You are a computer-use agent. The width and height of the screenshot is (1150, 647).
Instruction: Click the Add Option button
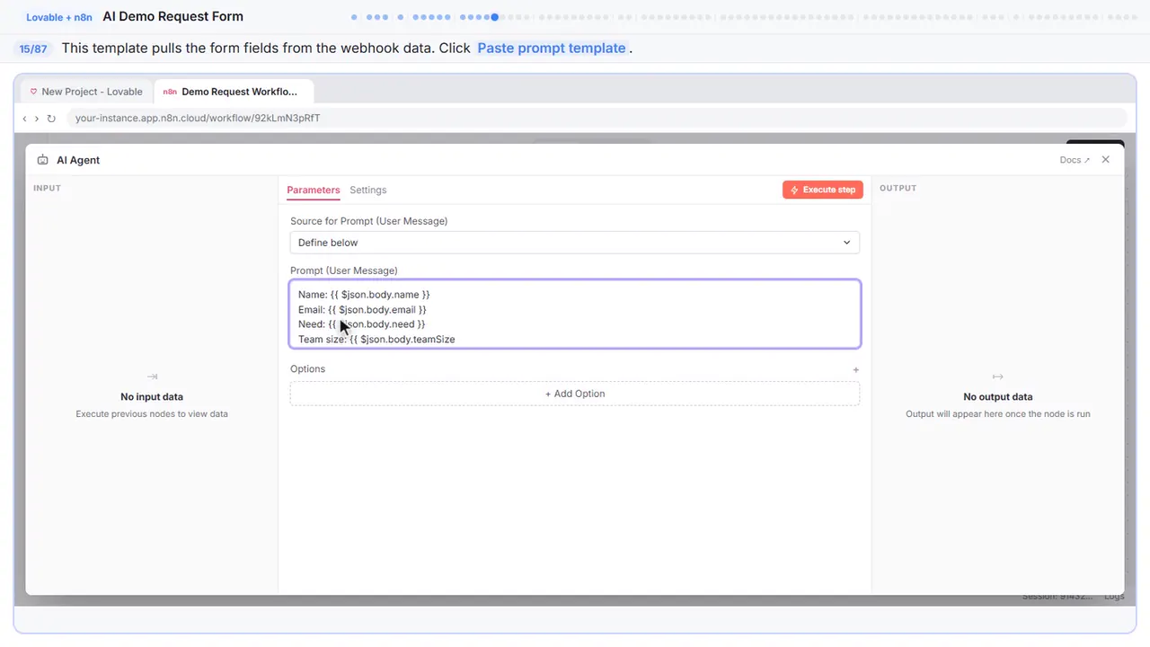(x=574, y=394)
